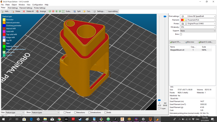Open taskbar clock showing 7:49 PM
This screenshot has height=122, width=217.
[x=205, y=119]
